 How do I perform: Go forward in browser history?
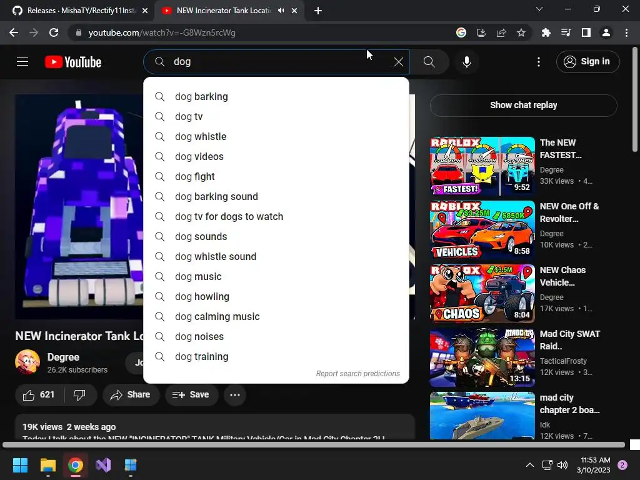pyautogui.click(x=34, y=32)
